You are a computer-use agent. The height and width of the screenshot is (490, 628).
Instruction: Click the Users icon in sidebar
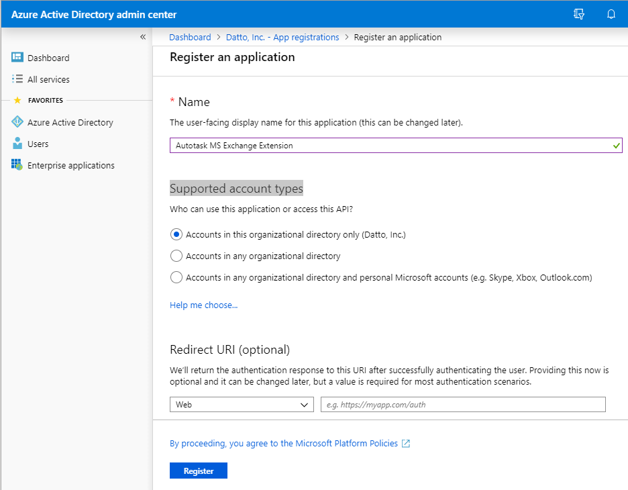17,144
